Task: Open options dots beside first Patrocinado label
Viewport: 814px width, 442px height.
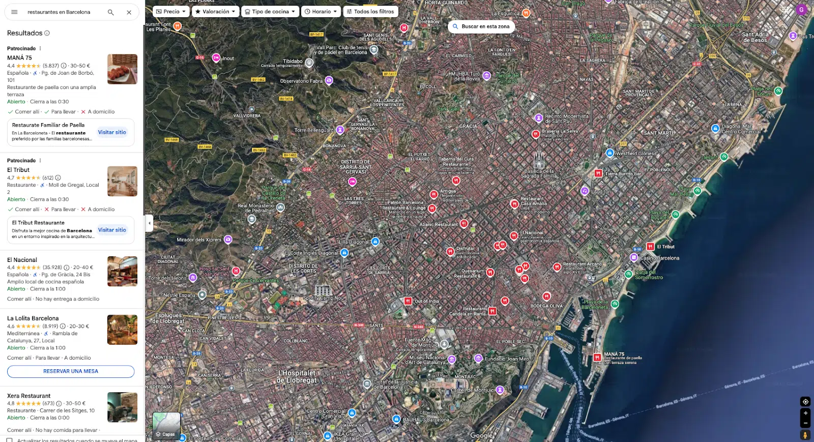Action: pyautogui.click(x=40, y=48)
